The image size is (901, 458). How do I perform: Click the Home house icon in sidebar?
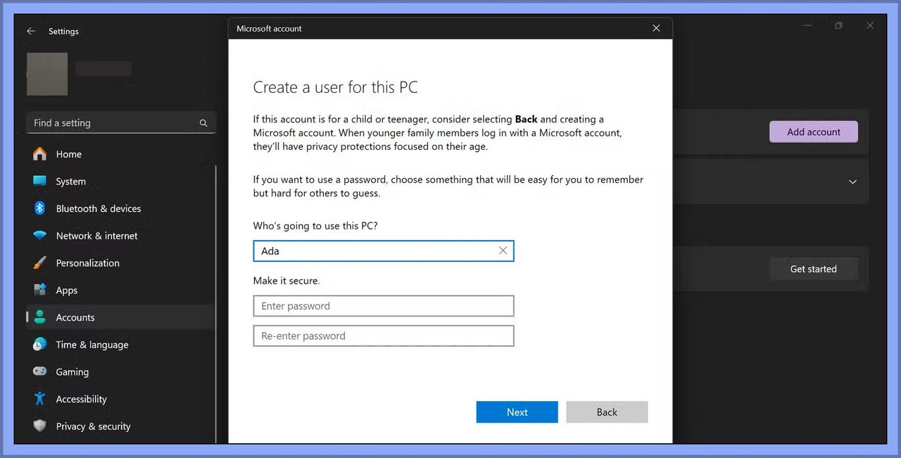point(40,154)
